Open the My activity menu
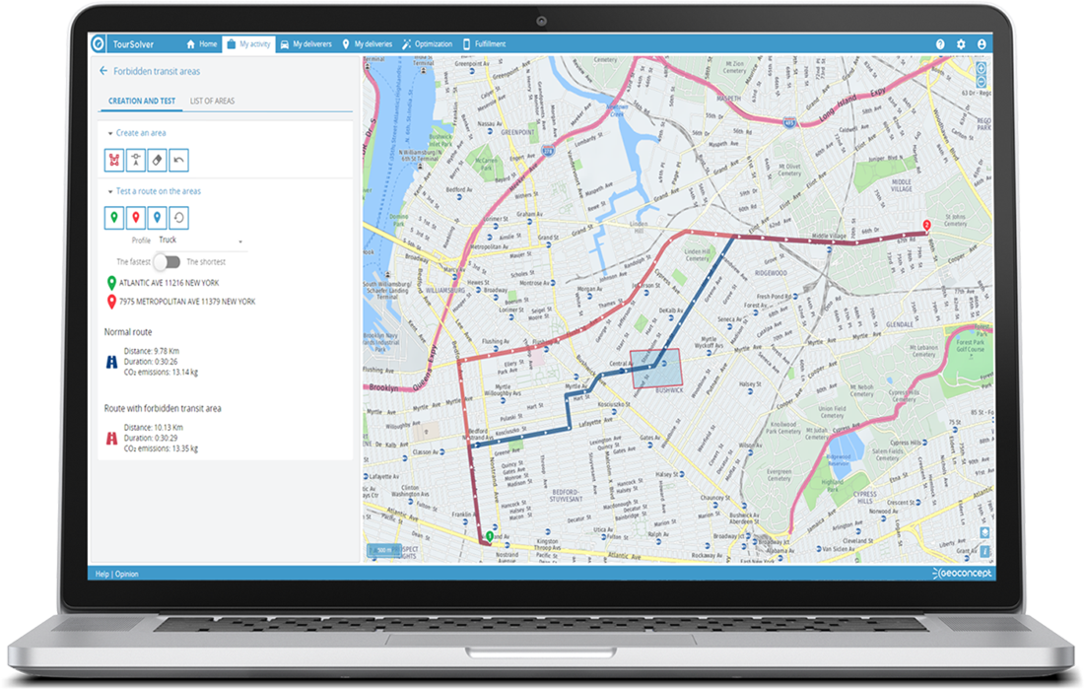 (248, 43)
